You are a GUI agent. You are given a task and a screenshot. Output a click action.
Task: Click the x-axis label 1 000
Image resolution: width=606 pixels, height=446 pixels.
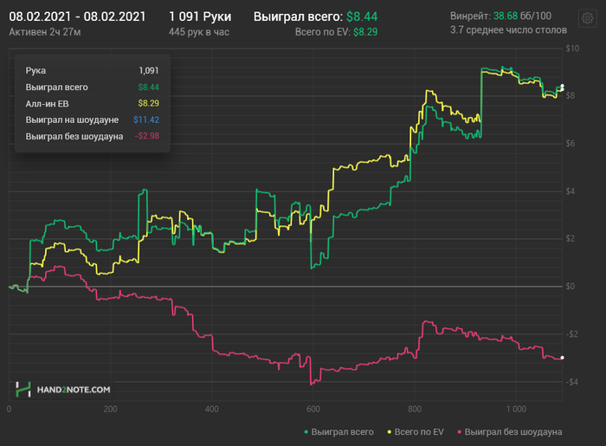tap(516, 409)
